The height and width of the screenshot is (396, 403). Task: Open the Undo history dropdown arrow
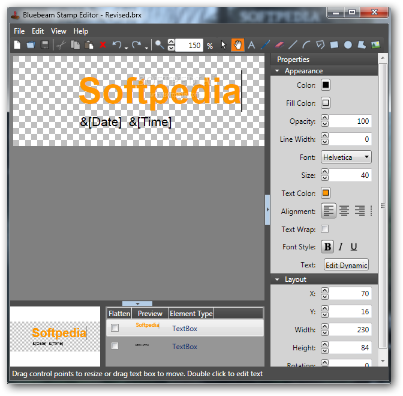126,48
